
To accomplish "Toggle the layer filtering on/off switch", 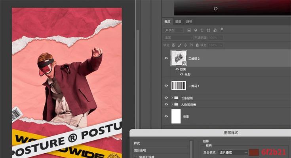I will pos(222,29).
